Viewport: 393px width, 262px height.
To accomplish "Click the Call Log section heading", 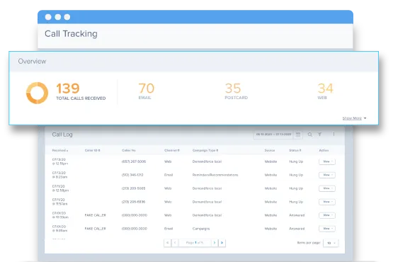I will coord(62,135).
